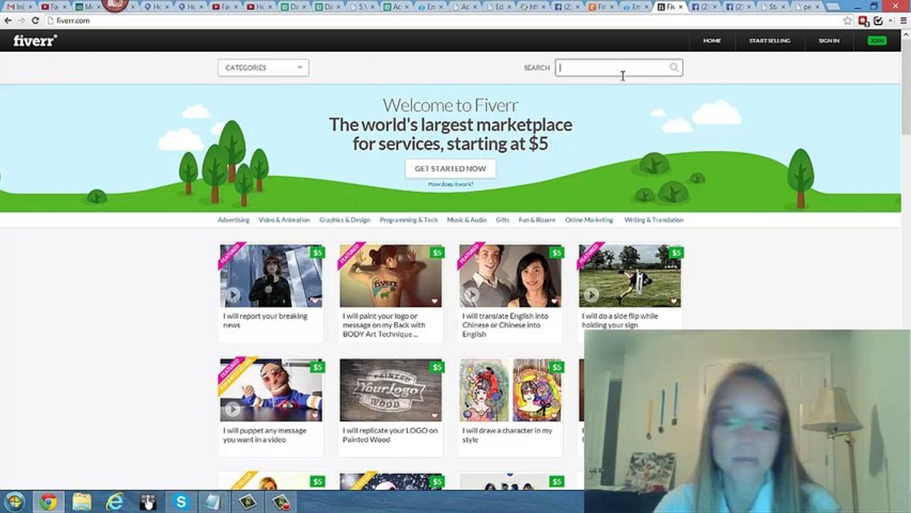Open the 'I will report your breaking news' gig title
The height and width of the screenshot is (513, 911).
click(x=265, y=321)
